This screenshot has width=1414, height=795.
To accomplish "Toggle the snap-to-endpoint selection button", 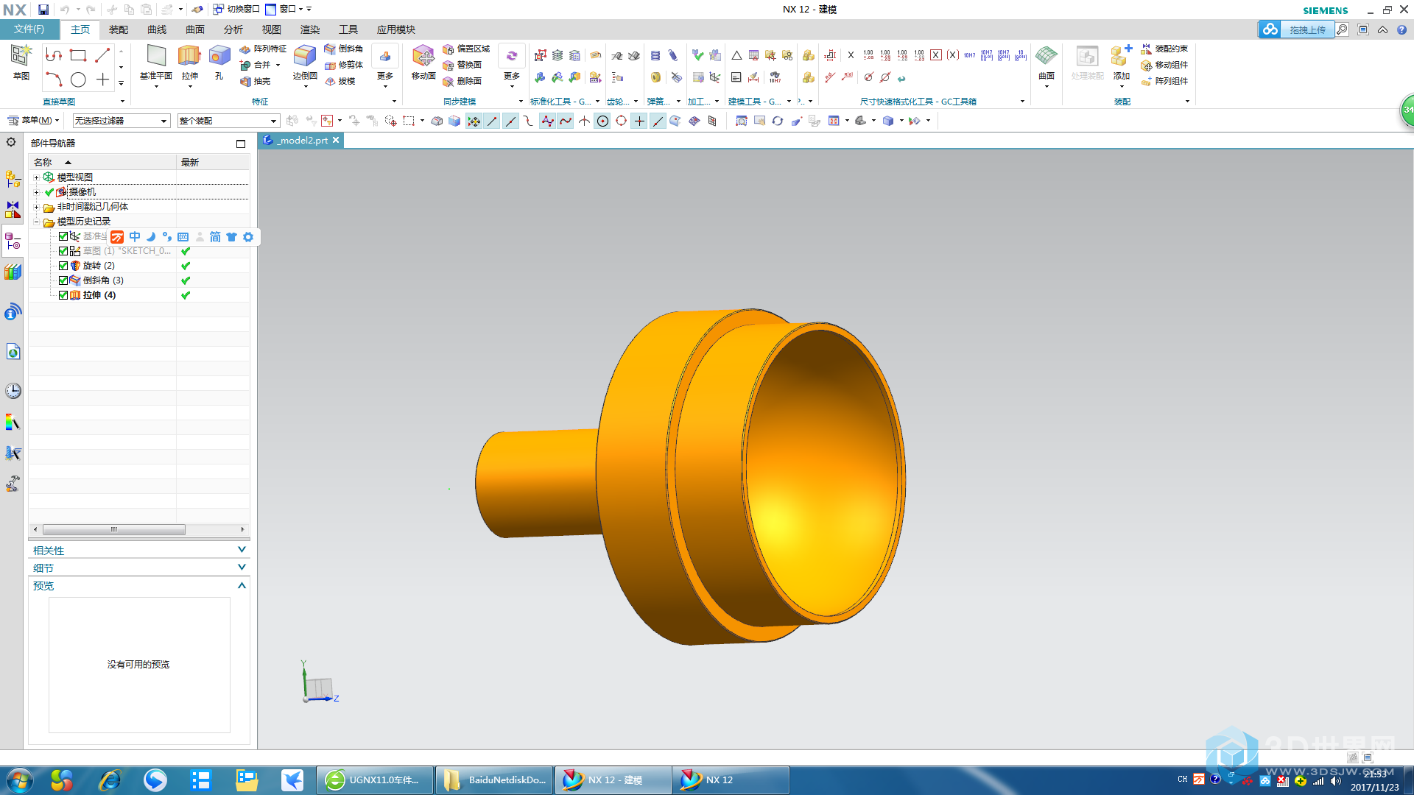I will point(492,121).
